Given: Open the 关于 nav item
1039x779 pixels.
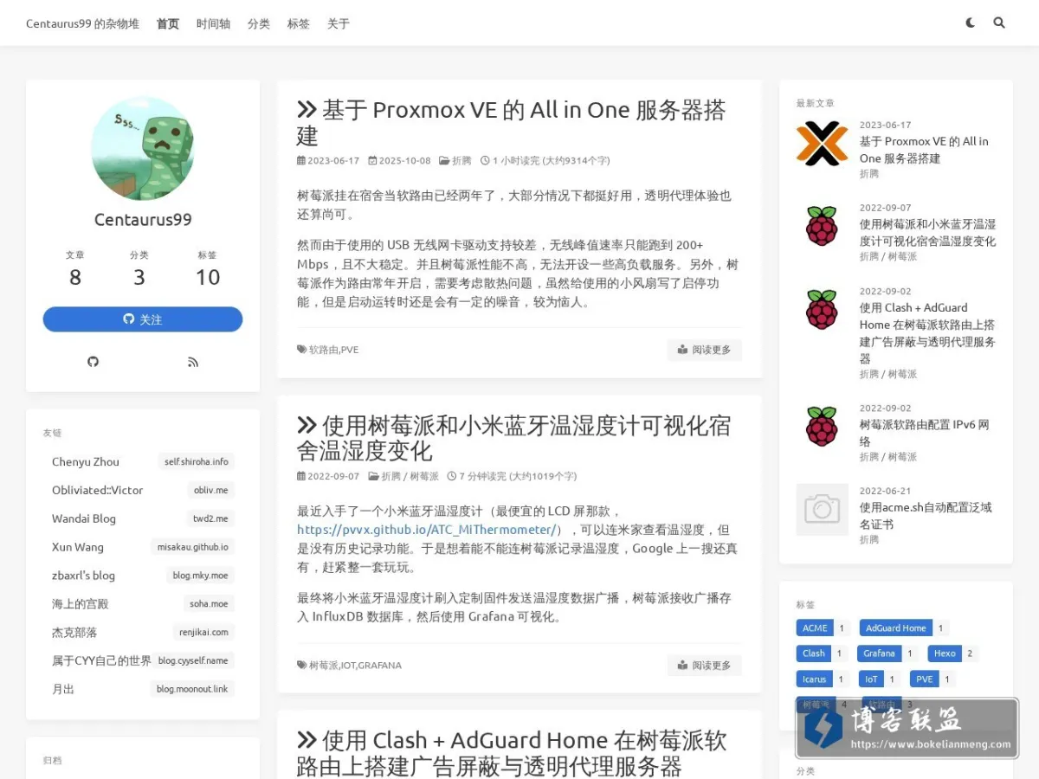Looking at the screenshot, I should (x=339, y=23).
